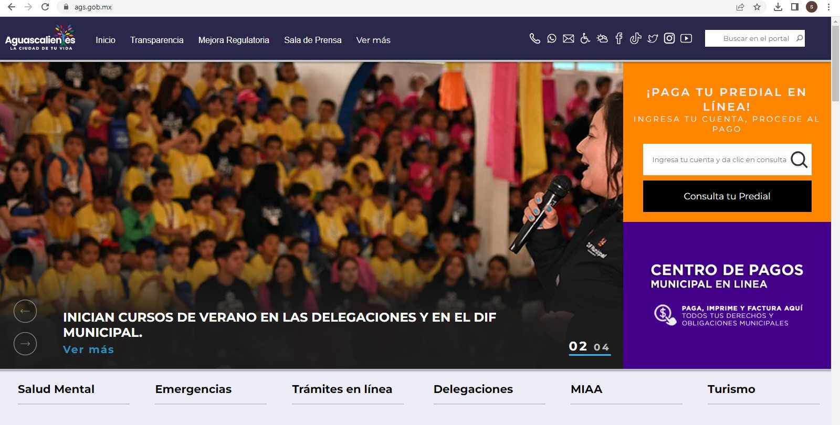This screenshot has width=840, height=425.
Task: Click the phone contact icon
Action: point(534,38)
